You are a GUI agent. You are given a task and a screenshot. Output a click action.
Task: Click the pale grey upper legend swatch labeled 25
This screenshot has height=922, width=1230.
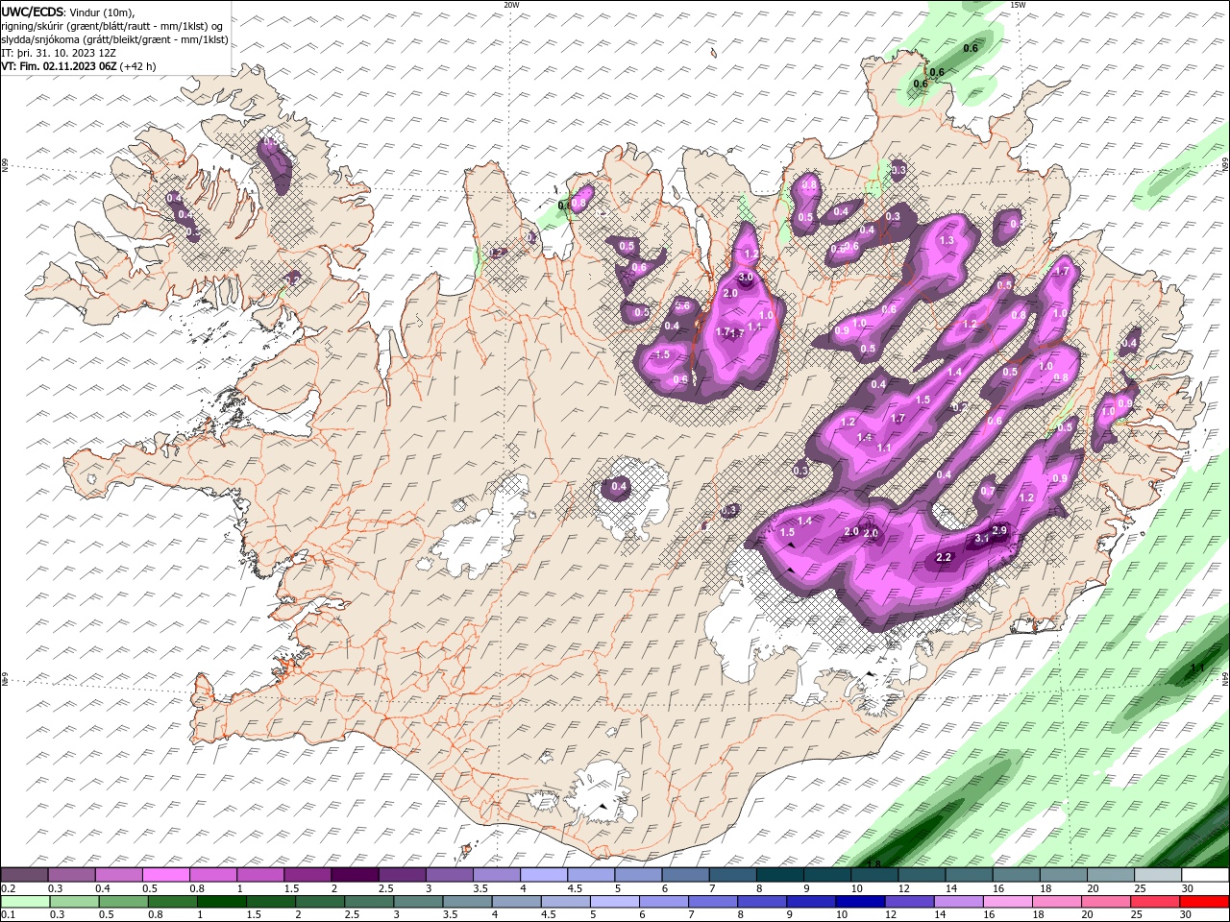point(1158,875)
